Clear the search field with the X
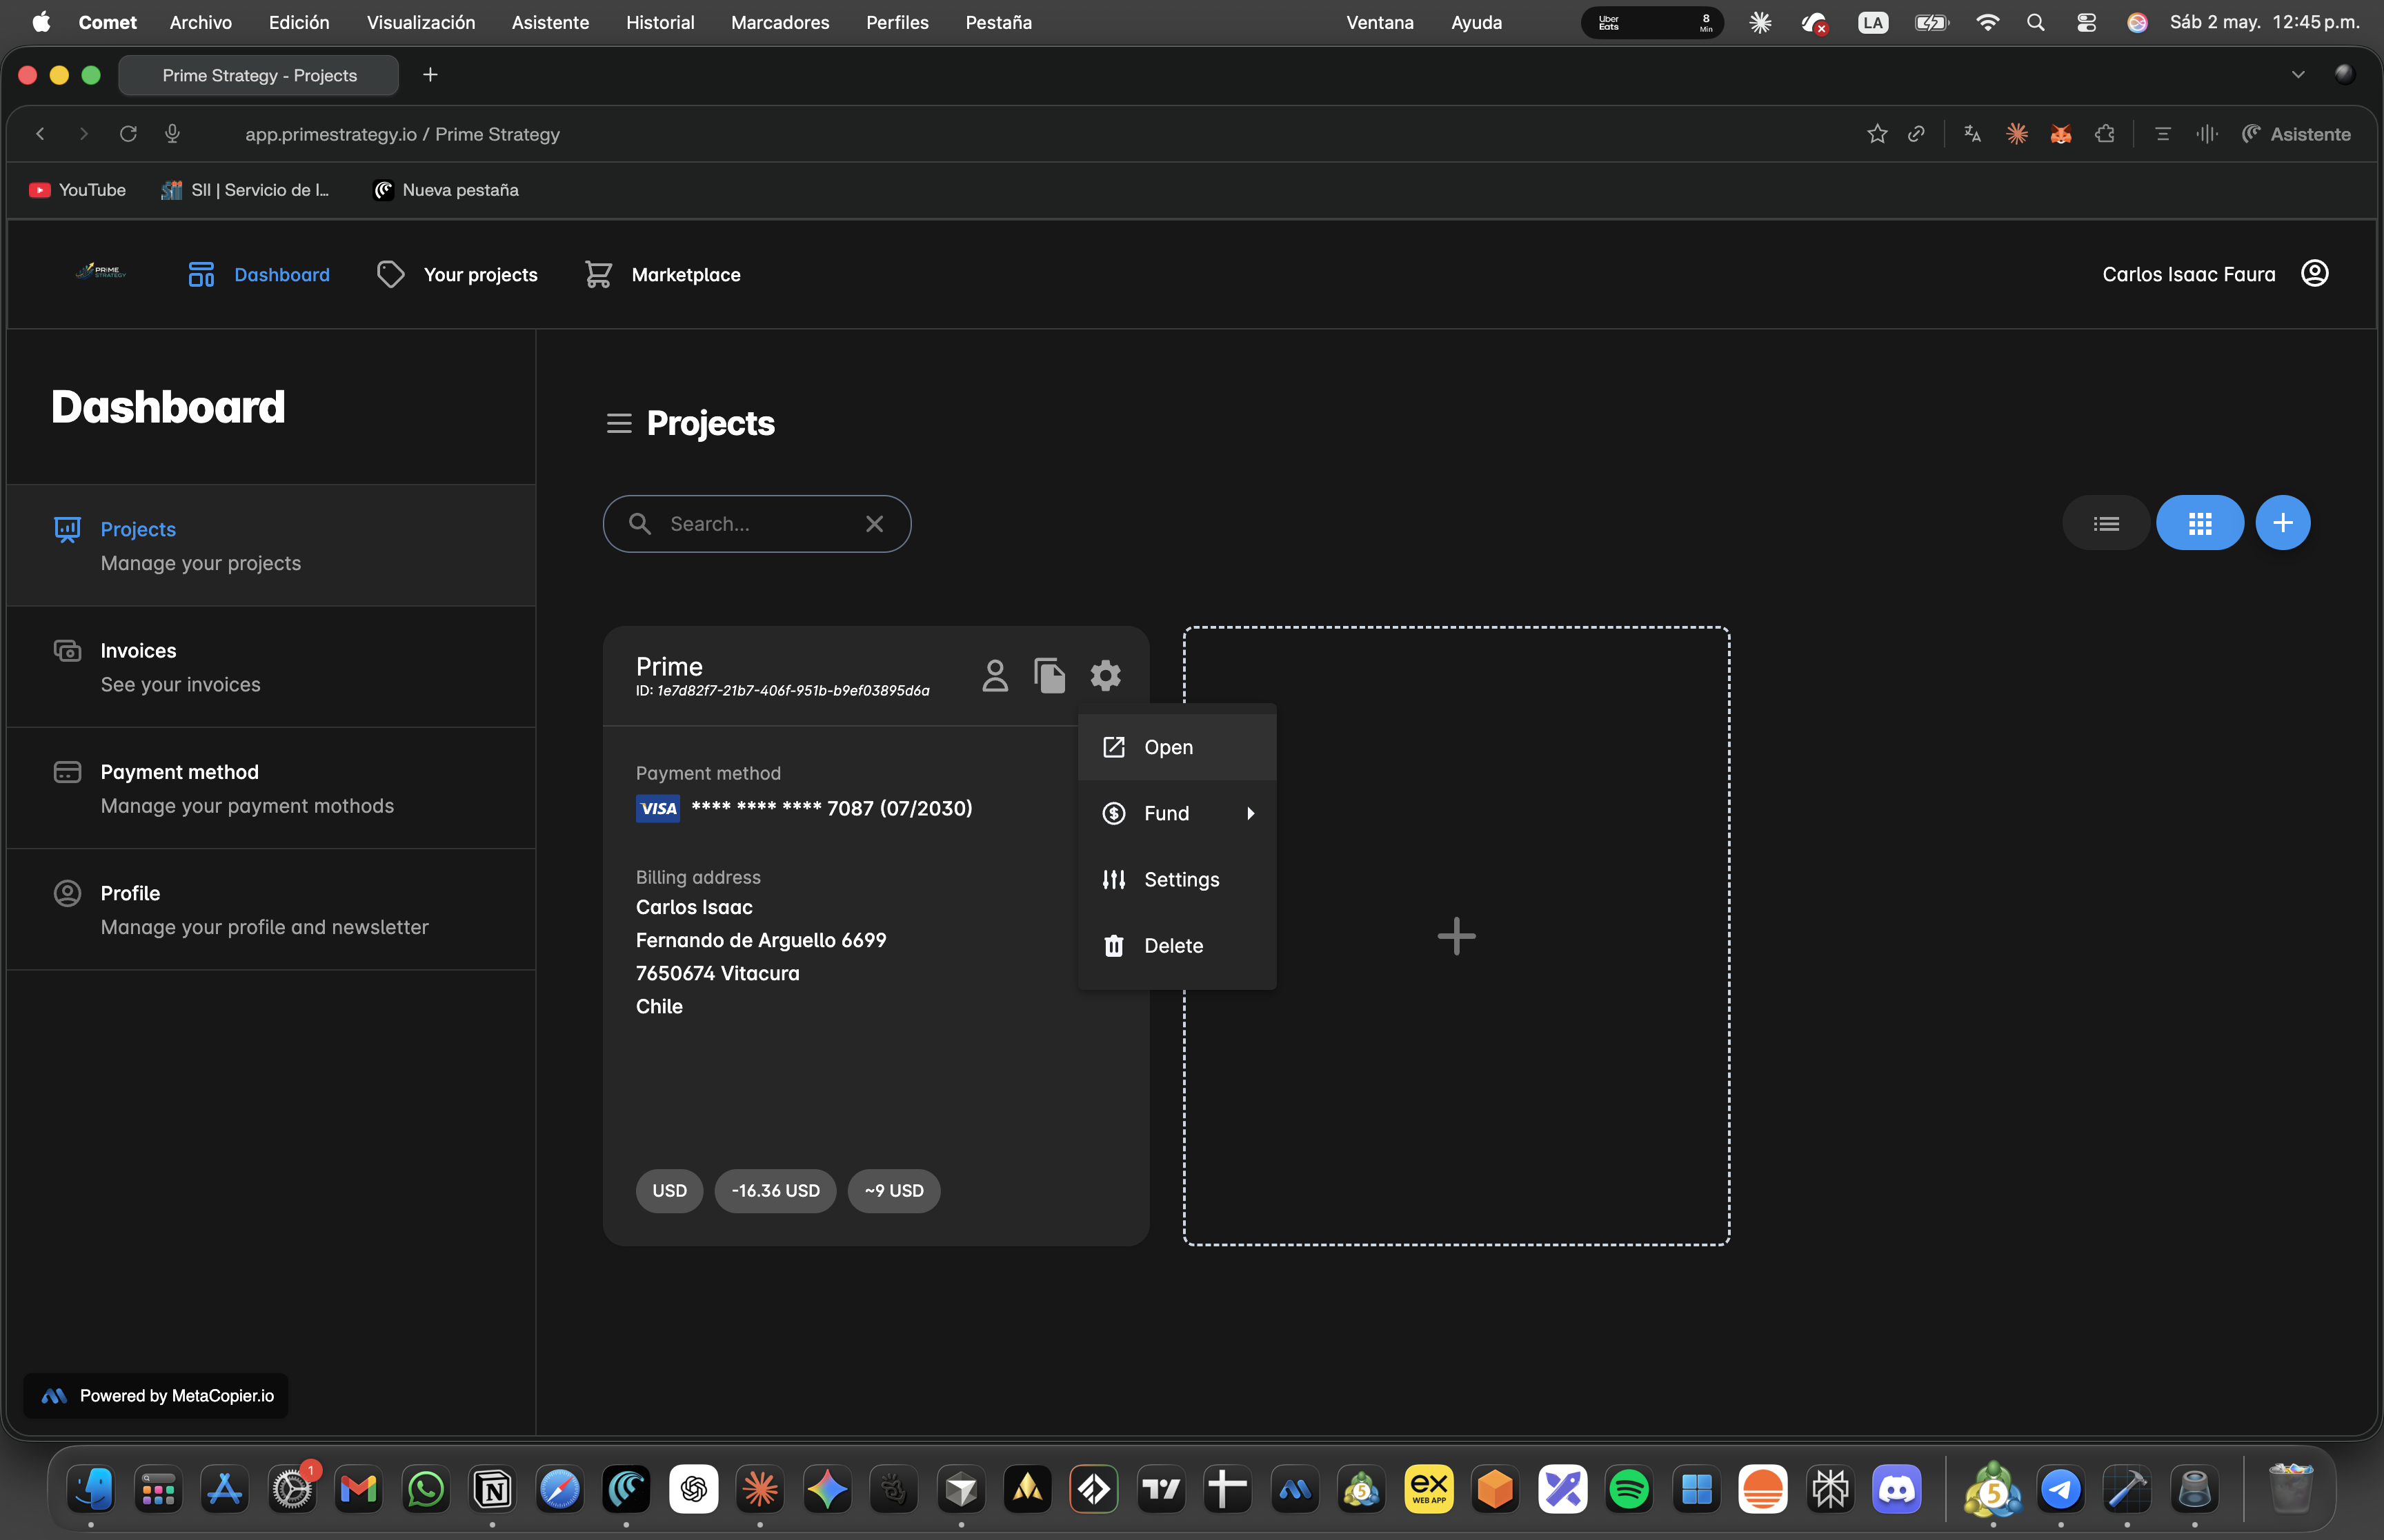This screenshot has height=1540, width=2384. pos(875,524)
